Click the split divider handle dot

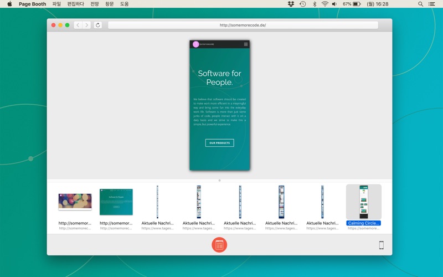(219, 181)
